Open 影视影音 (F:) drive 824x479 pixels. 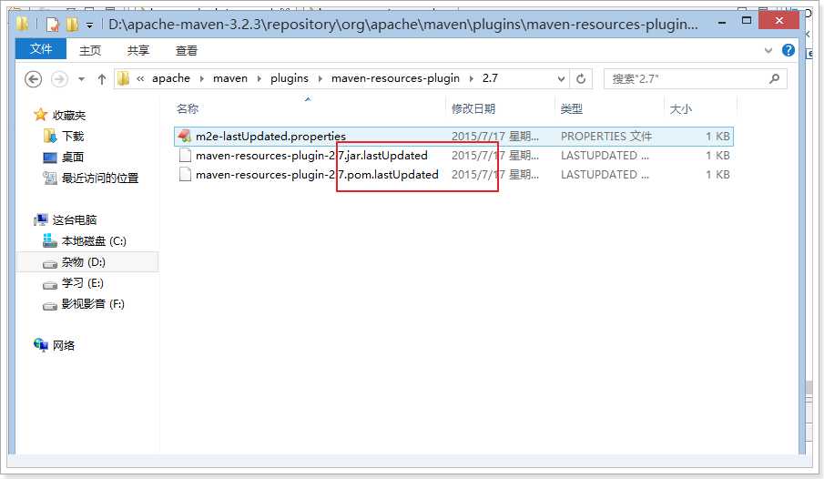click(93, 304)
